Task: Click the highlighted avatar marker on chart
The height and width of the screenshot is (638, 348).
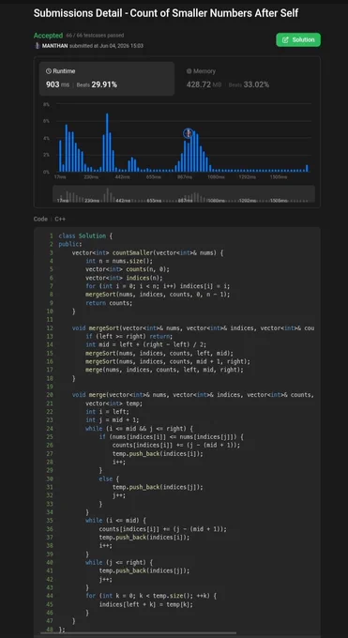Action: (x=188, y=133)
